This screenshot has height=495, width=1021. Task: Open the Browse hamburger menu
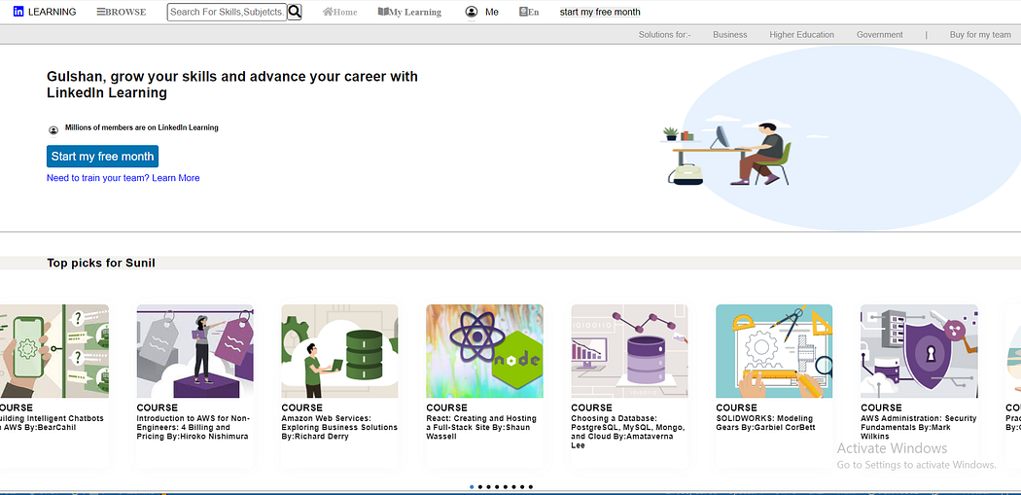click(x=122, y=12)
